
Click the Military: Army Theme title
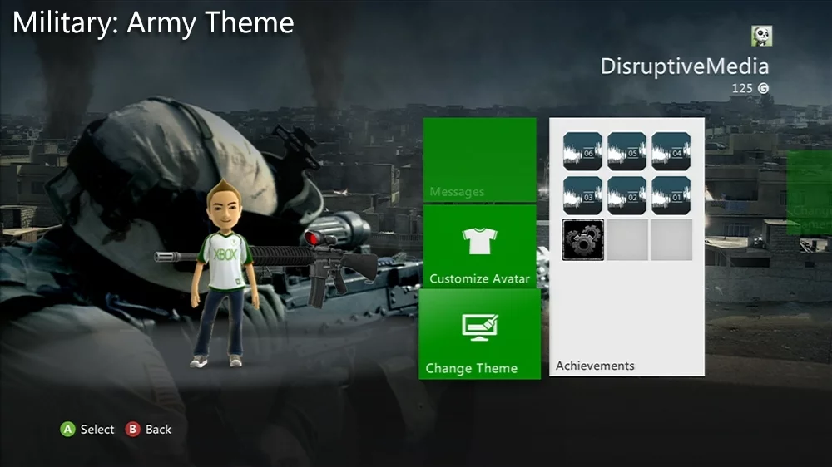point(153,22)
